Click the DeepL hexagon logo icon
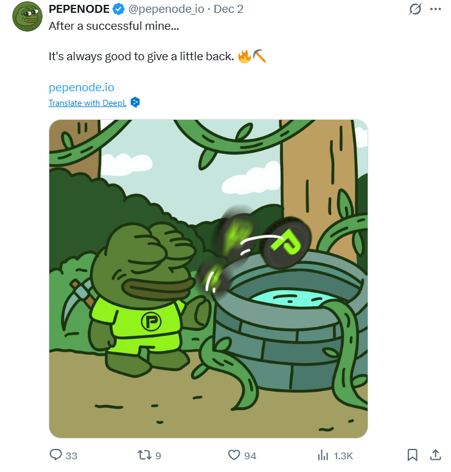Viewport: 451px width, 472px height. tap(136, 102)
